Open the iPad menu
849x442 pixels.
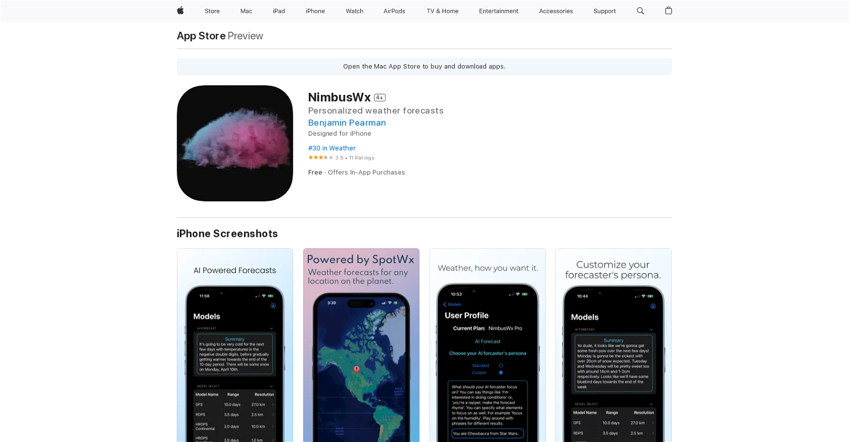tap(279, 11)
